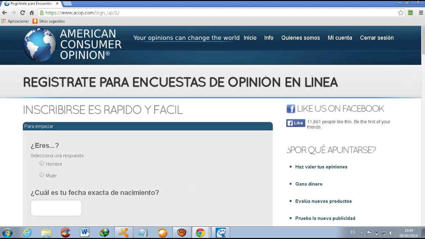Open Action Center flag tray icon
The height and width of the screenshot is (239, 425).
[369, 233]
